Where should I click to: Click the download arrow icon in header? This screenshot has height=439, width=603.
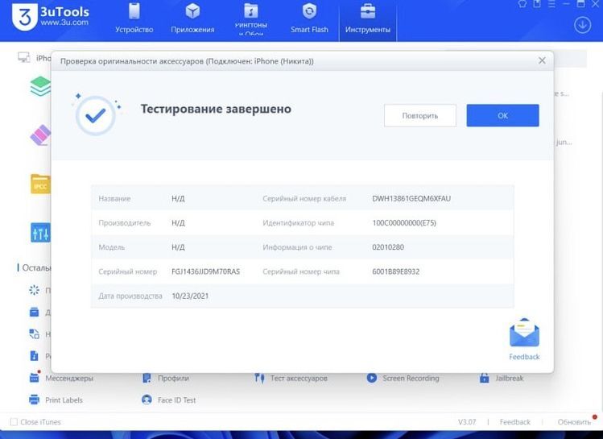[582, 24]
